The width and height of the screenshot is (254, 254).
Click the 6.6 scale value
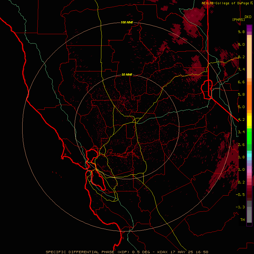[x=241, y=82]
